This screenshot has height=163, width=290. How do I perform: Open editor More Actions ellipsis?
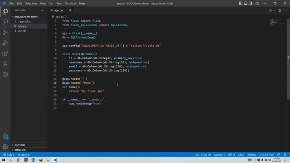285,10
